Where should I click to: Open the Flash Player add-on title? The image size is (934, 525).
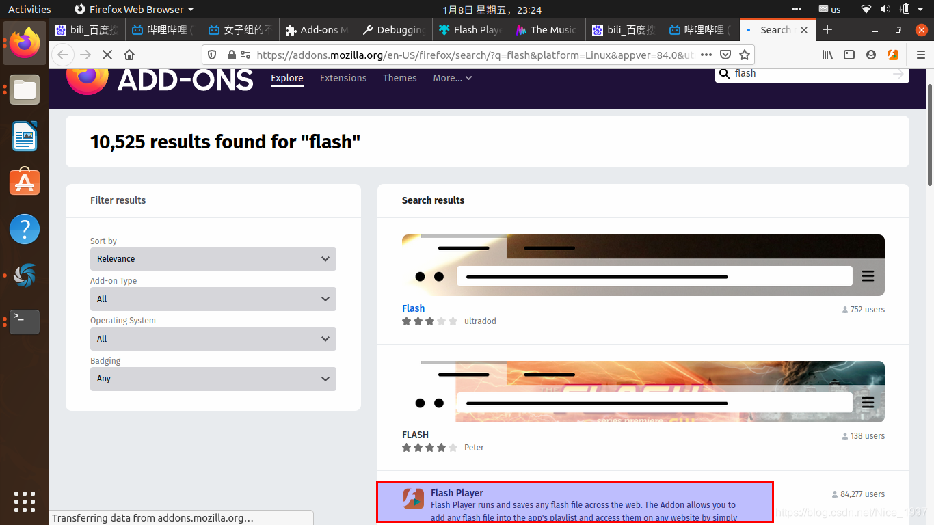(x=457, y=493)
